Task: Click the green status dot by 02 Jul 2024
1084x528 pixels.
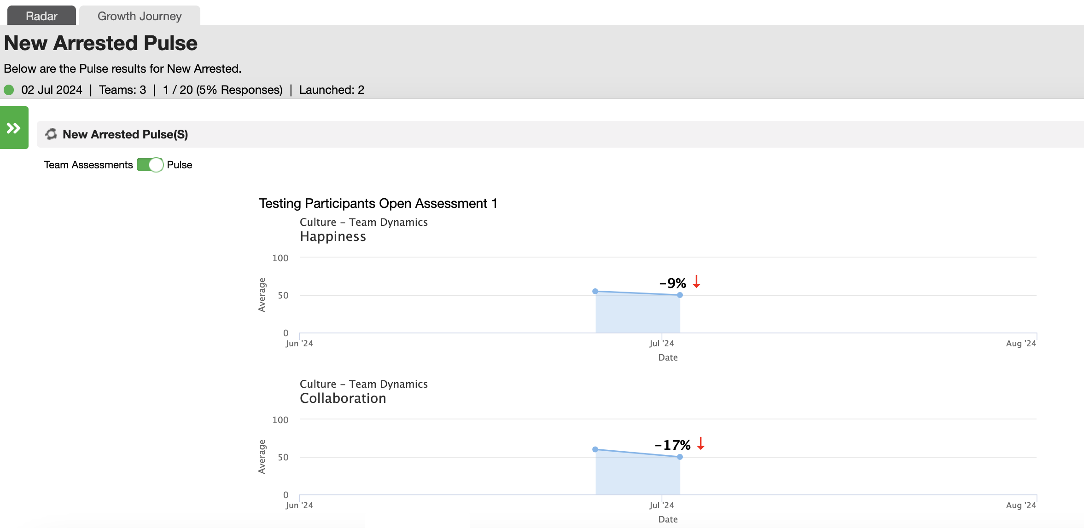Action: [9, 90]
